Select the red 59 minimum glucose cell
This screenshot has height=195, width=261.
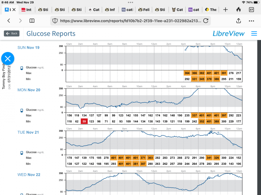[84, 121]
